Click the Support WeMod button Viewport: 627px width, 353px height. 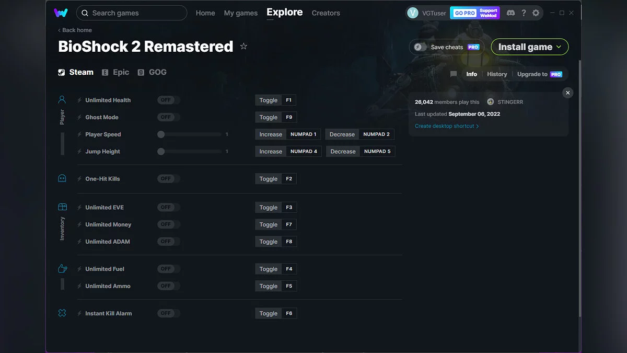pyautogui.click(x=489, y=13)
